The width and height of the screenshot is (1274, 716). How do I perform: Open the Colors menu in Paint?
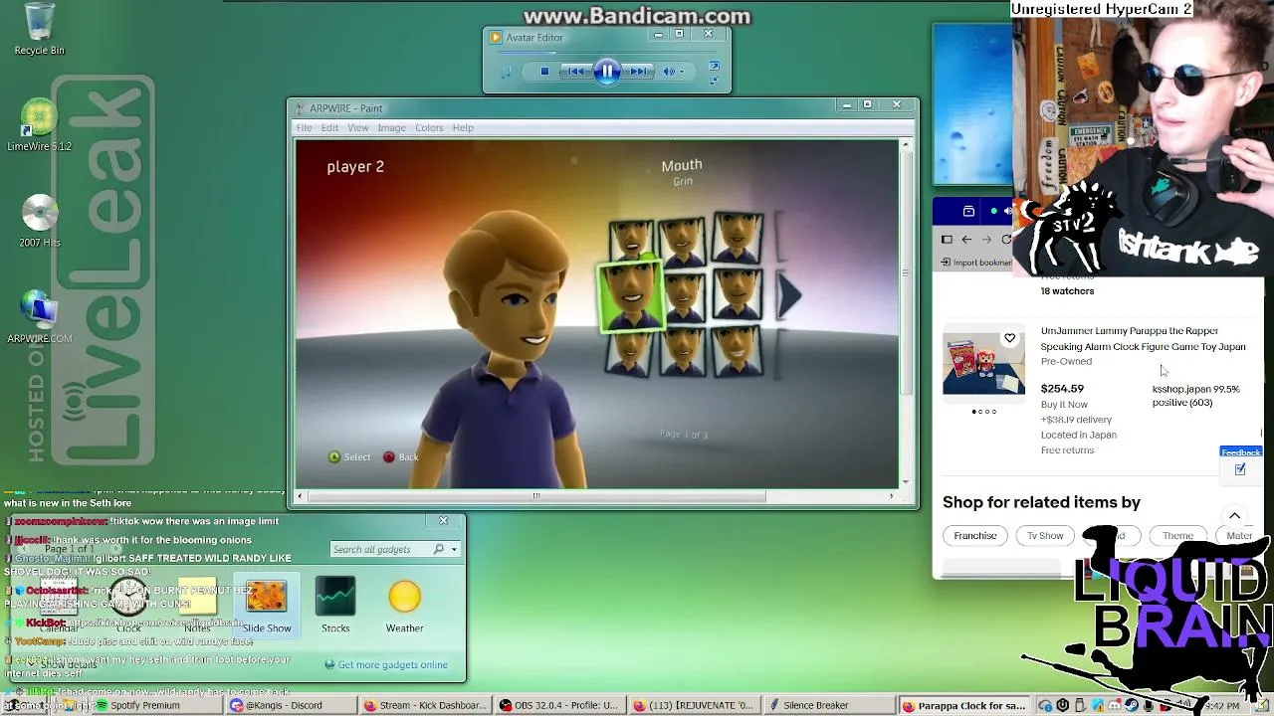(x=429, y=127)
